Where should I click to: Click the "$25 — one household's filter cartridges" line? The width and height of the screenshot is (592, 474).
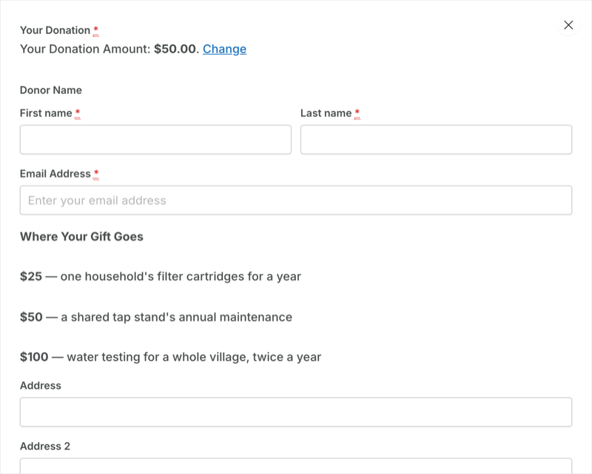[161, 276]
